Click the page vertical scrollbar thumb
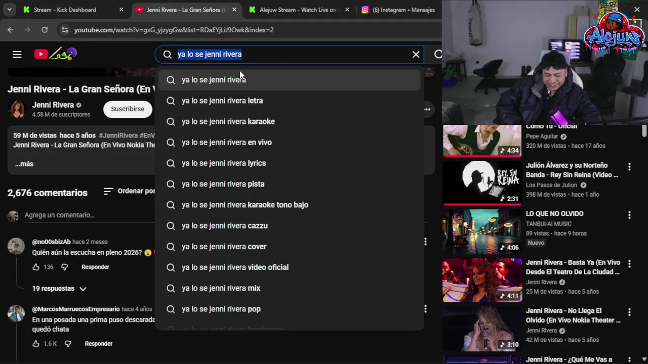Image resolution: width=648 pixels, height=364 pixels. pos(644,131)
